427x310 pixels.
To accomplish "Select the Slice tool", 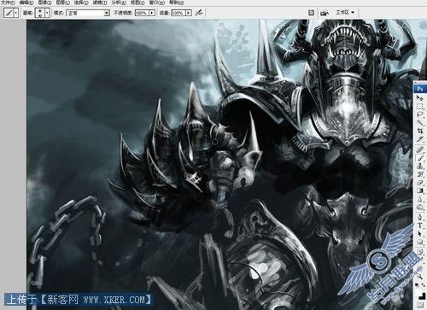I will (420, 139).
